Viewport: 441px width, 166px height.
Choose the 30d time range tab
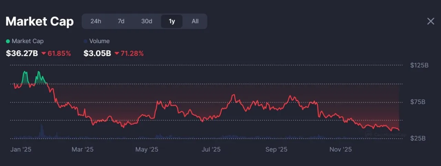point(146,21)
